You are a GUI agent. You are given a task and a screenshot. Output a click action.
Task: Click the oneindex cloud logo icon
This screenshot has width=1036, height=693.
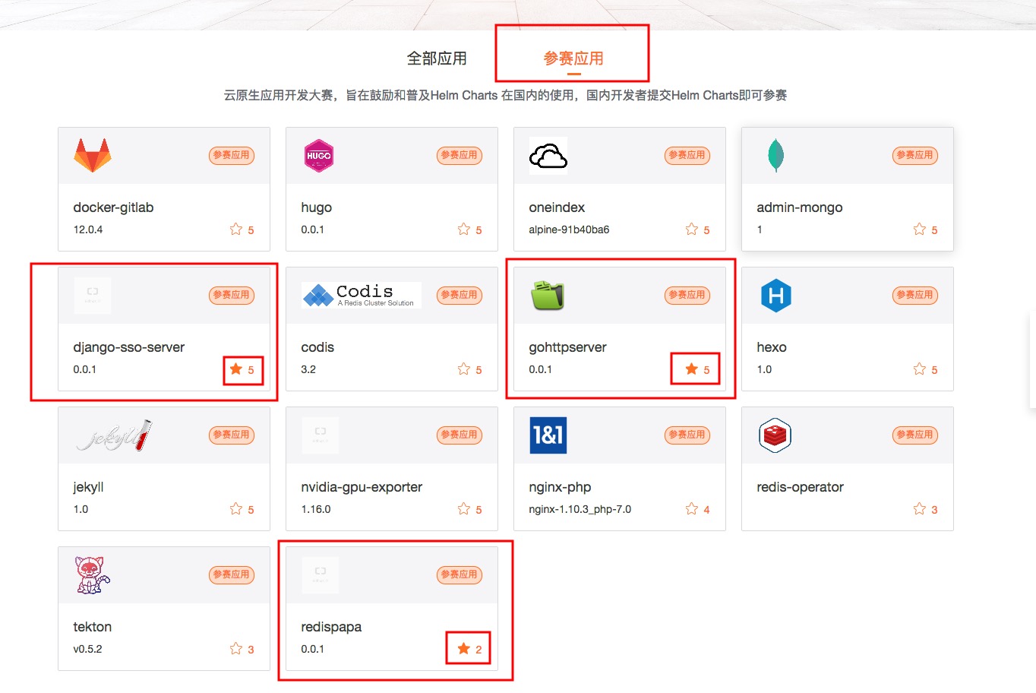click(x=548, y=157)
